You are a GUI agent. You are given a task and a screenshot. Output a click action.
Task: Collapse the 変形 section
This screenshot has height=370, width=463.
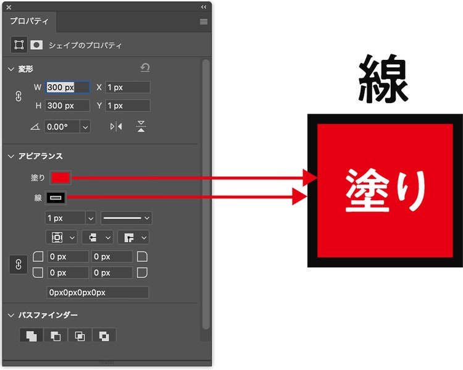[x=11, y=69]
